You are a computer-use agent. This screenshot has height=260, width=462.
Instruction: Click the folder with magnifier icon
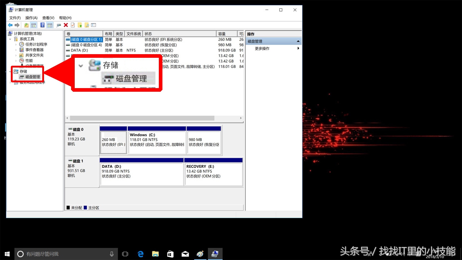point(87,25)
